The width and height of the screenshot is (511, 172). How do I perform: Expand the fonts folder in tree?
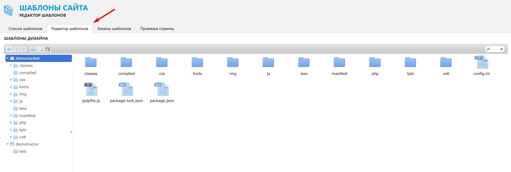(11, 87)
